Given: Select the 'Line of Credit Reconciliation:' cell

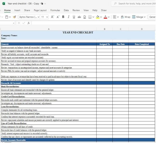Looking at the screenshot, I should coord(49,123).
